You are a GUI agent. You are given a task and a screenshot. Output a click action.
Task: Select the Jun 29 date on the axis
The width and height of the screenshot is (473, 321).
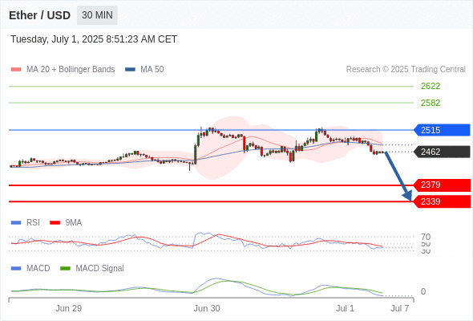tap(68, 308)
